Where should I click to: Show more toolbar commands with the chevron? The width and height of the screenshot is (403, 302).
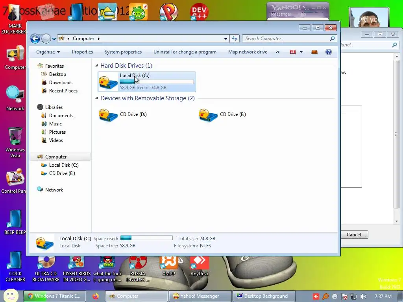coord(277,52)
